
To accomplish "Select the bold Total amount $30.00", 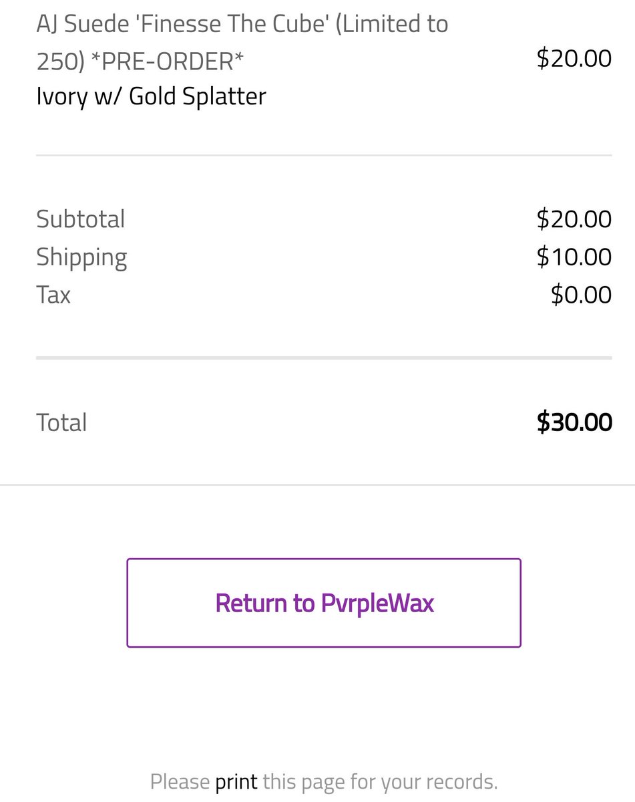I will click(x=574, y=422).
